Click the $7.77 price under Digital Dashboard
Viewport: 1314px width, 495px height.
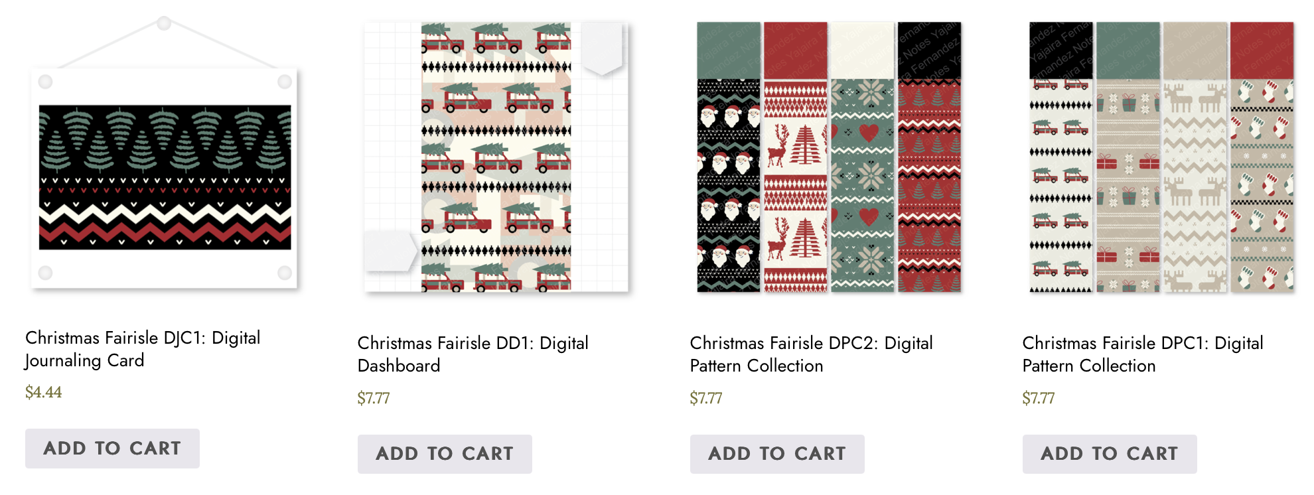click(374, 398)
